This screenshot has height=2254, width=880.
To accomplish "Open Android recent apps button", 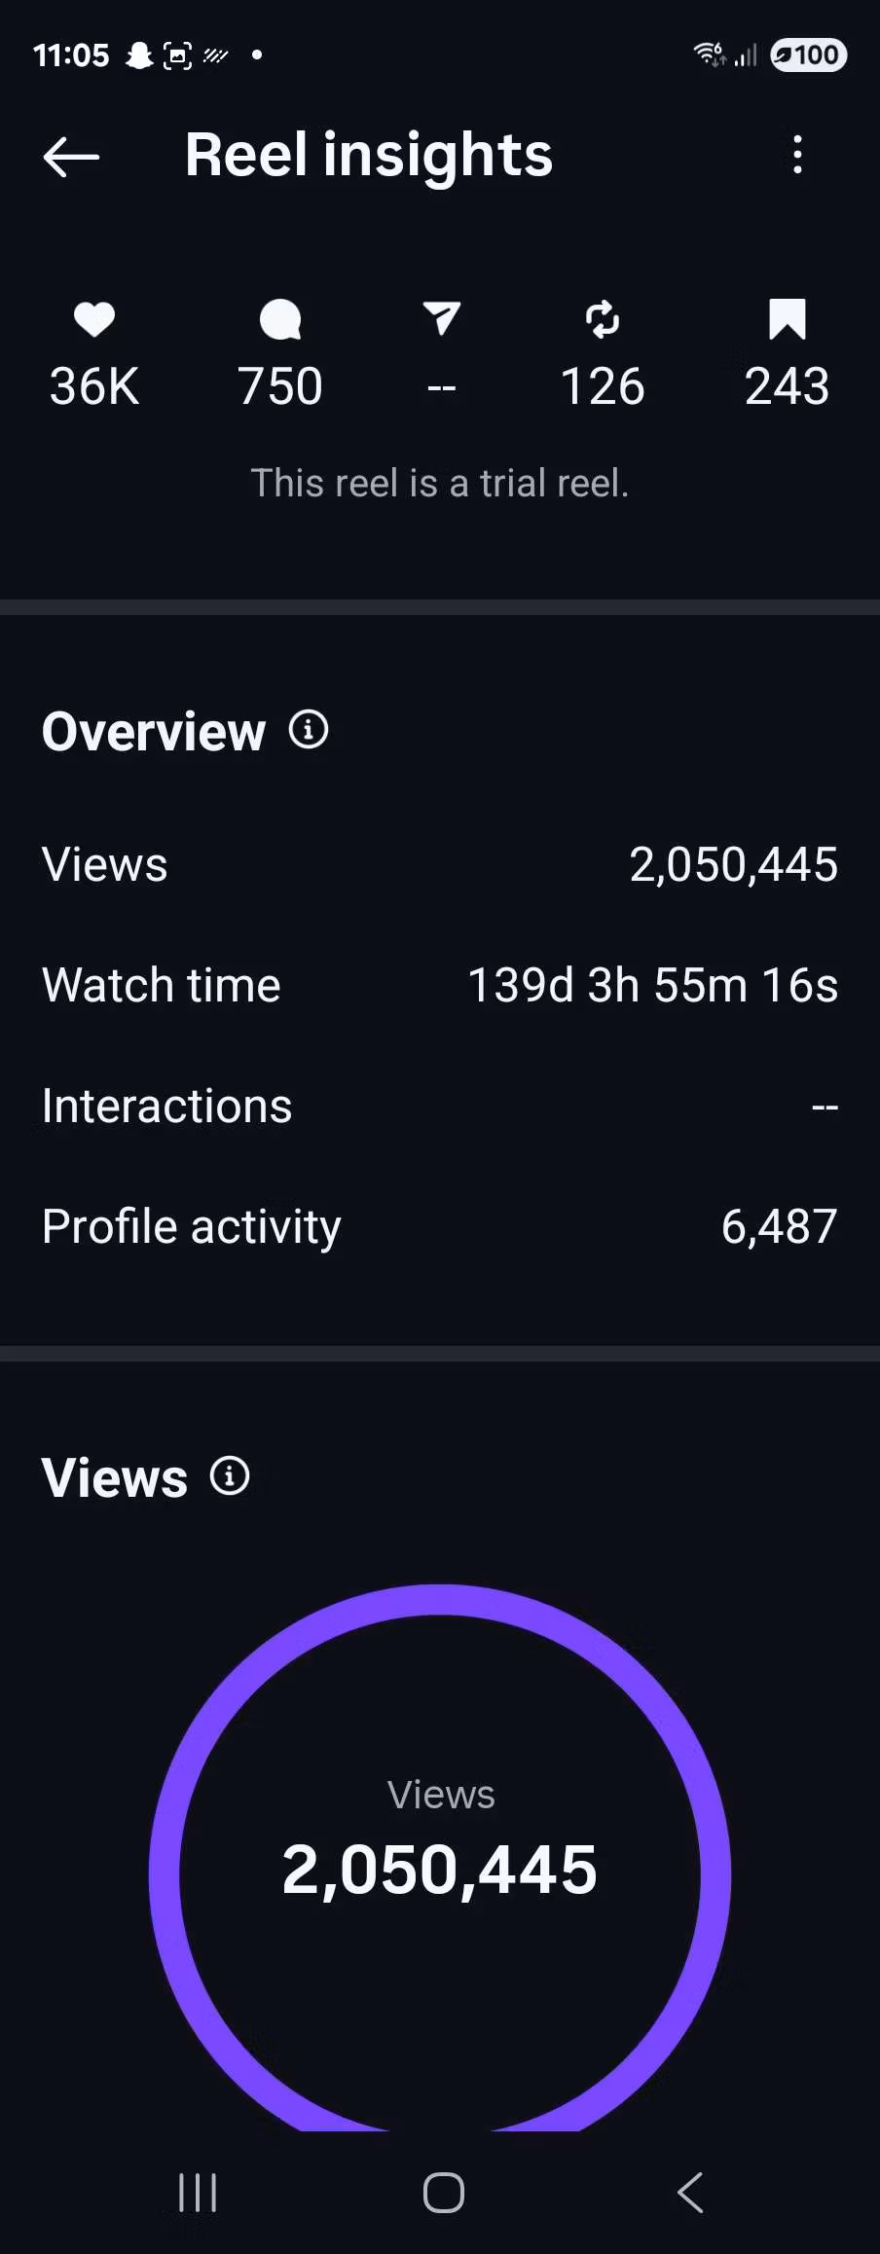I will [x=198, y=2193].
